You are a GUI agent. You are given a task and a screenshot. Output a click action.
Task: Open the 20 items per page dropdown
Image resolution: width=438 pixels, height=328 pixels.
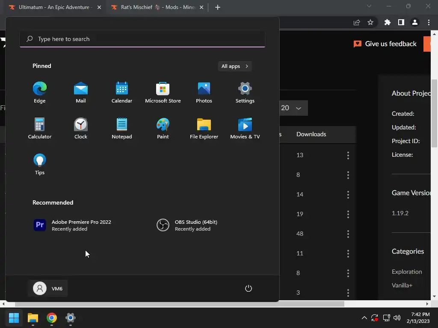point(293,108)
